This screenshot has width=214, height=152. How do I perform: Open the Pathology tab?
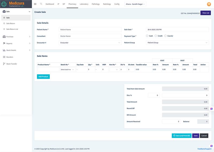(96, 4)
